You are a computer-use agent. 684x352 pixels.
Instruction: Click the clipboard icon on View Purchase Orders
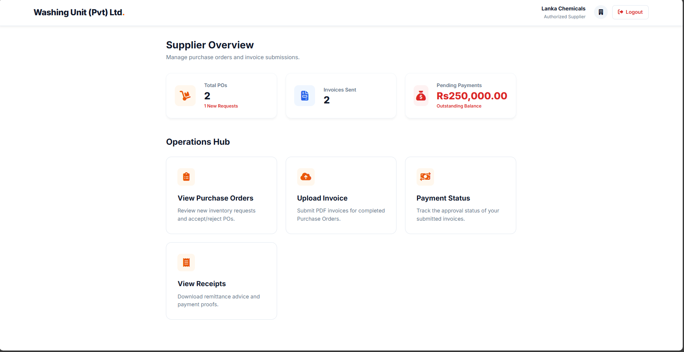point(186,177)
